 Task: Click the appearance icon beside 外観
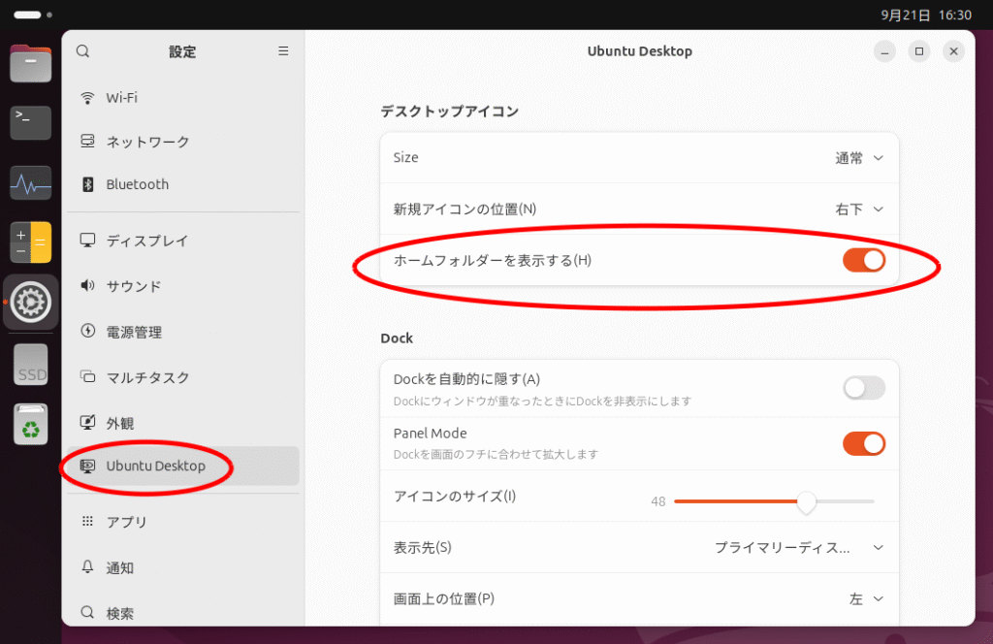tap(87, 422)
